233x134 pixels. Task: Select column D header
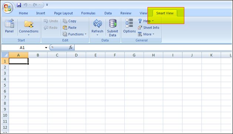76,55
